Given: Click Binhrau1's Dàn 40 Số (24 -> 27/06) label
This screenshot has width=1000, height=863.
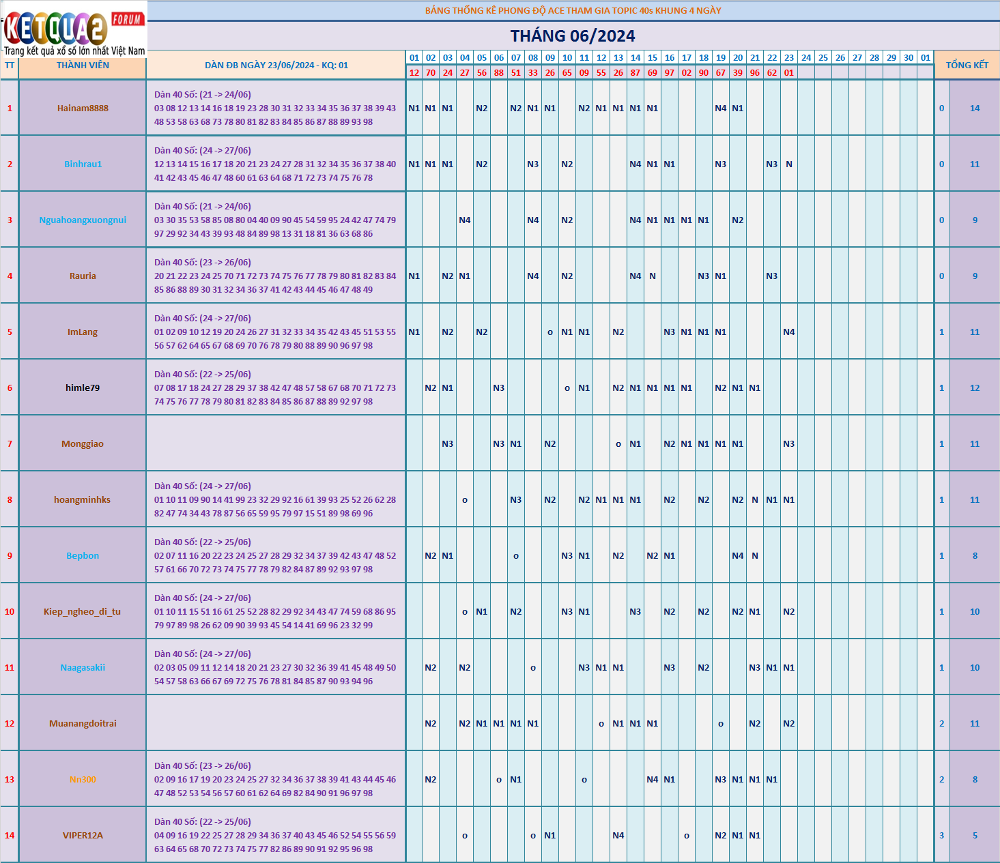Looking at the screenshot, I should click(203, 150).
